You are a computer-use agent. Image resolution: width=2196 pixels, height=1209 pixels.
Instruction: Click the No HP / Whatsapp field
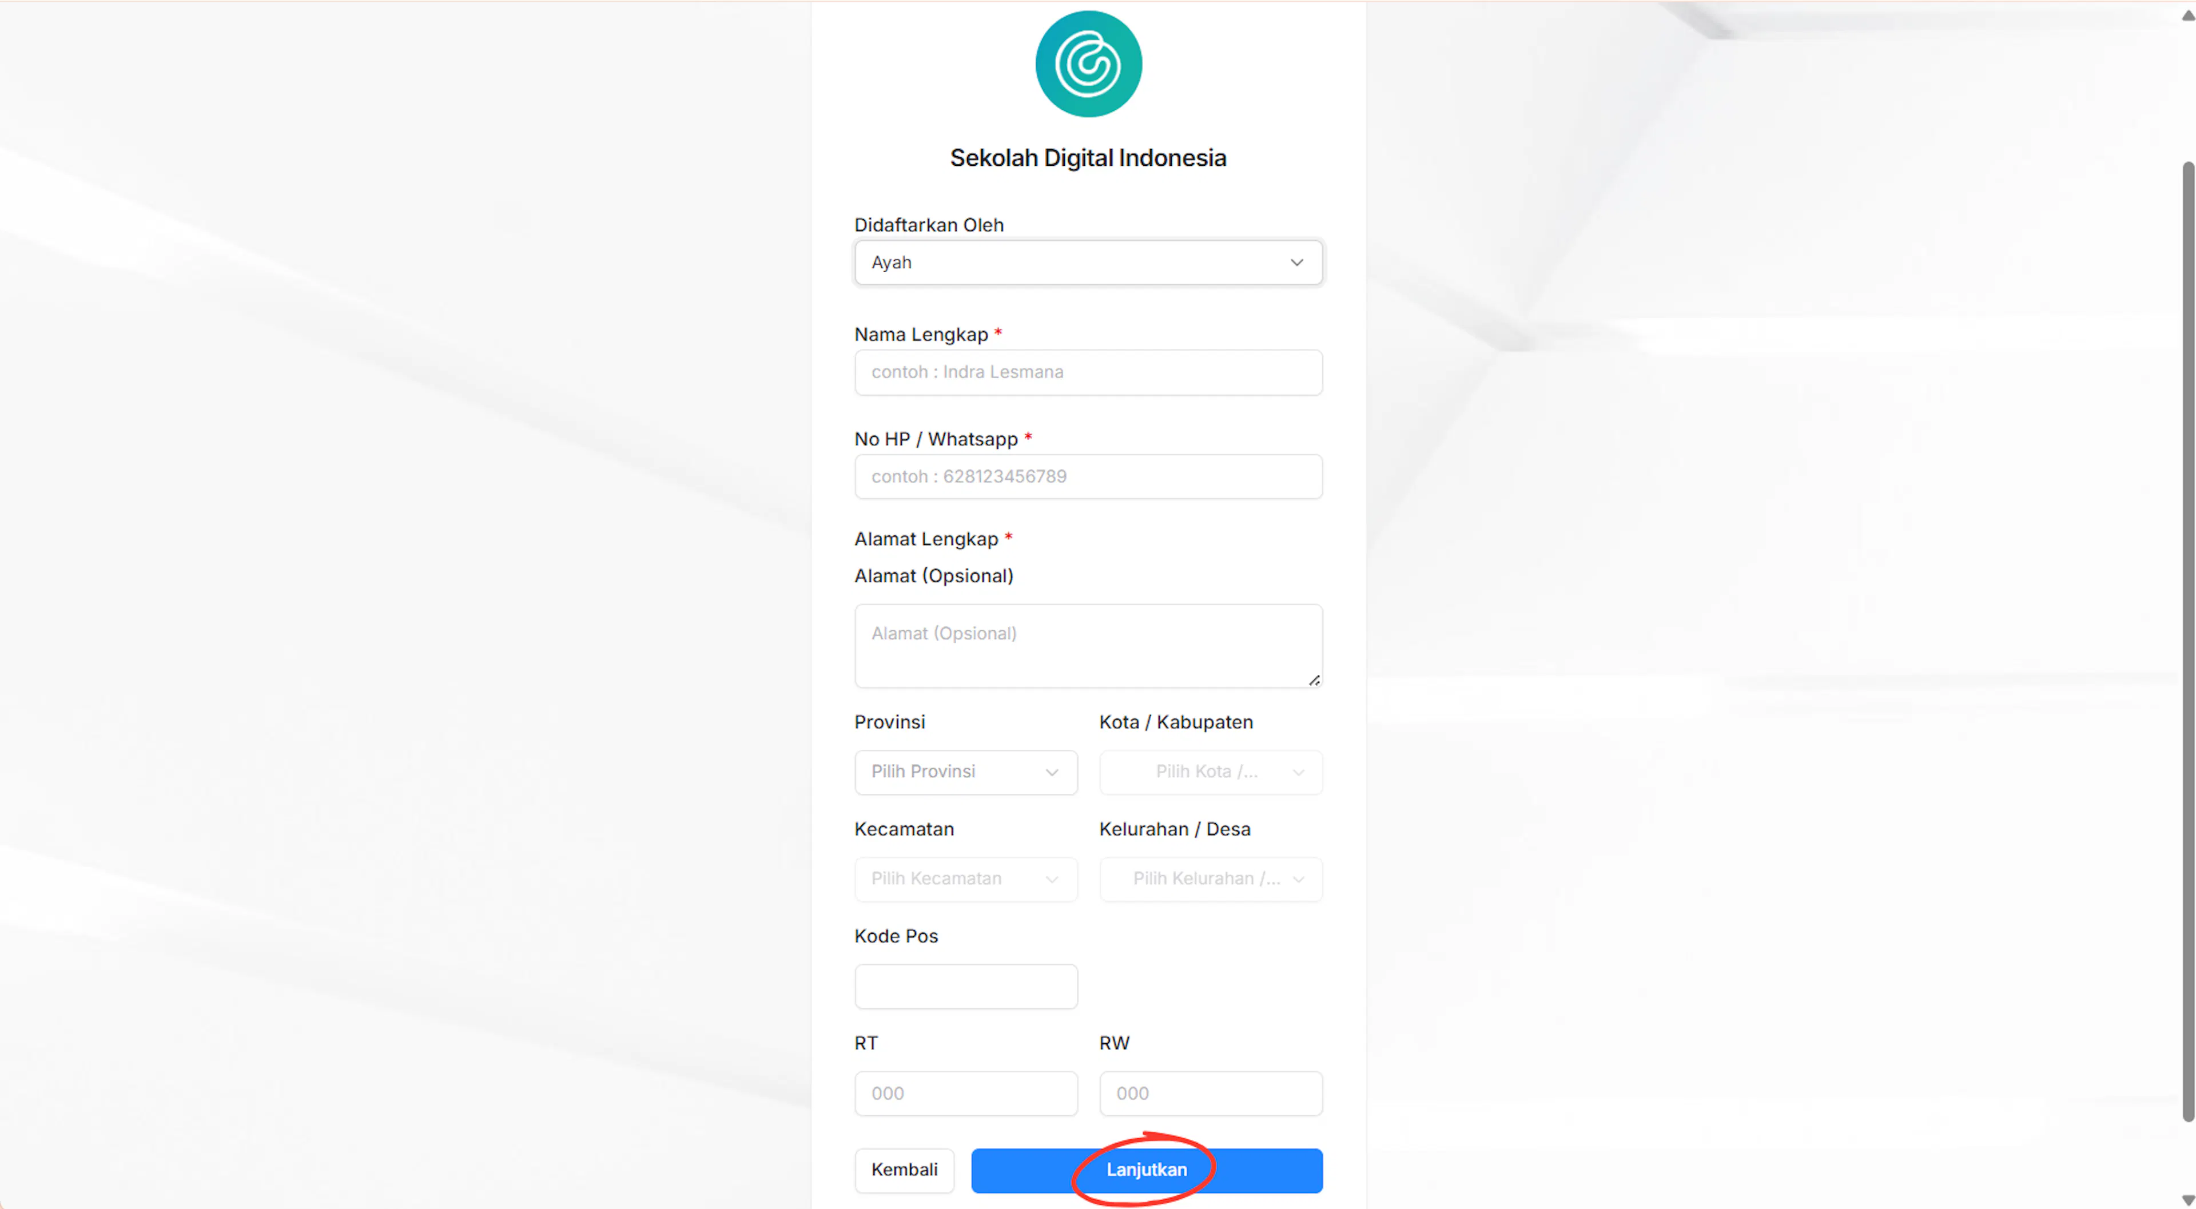(x=1088, y=476)
